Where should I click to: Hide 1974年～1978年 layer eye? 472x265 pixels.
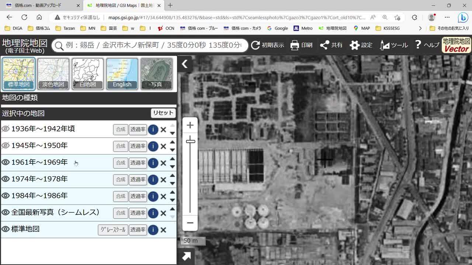6,179
